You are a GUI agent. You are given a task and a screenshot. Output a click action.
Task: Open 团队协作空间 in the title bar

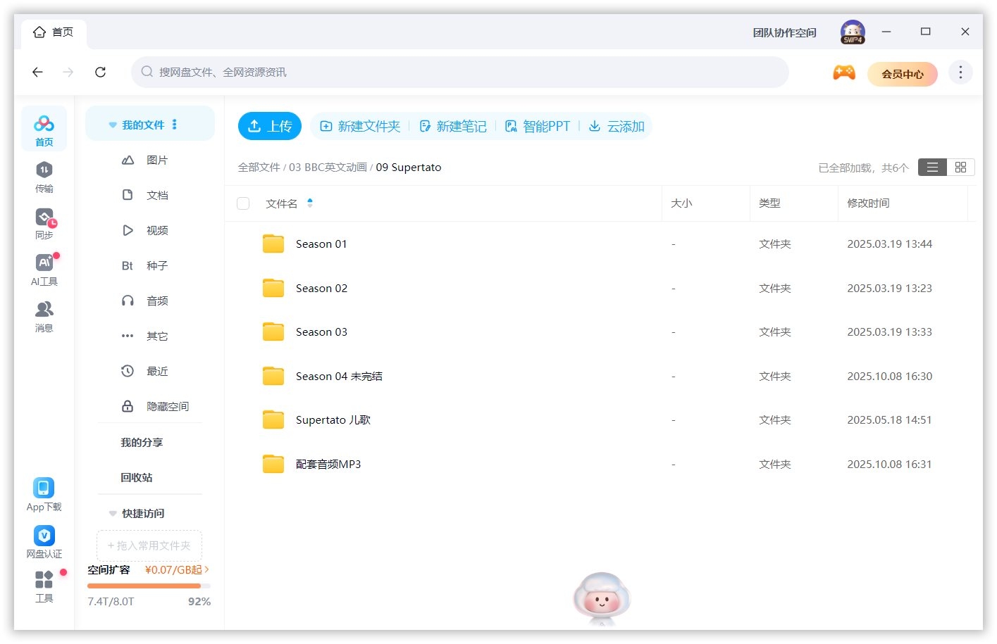click(784, 32)
